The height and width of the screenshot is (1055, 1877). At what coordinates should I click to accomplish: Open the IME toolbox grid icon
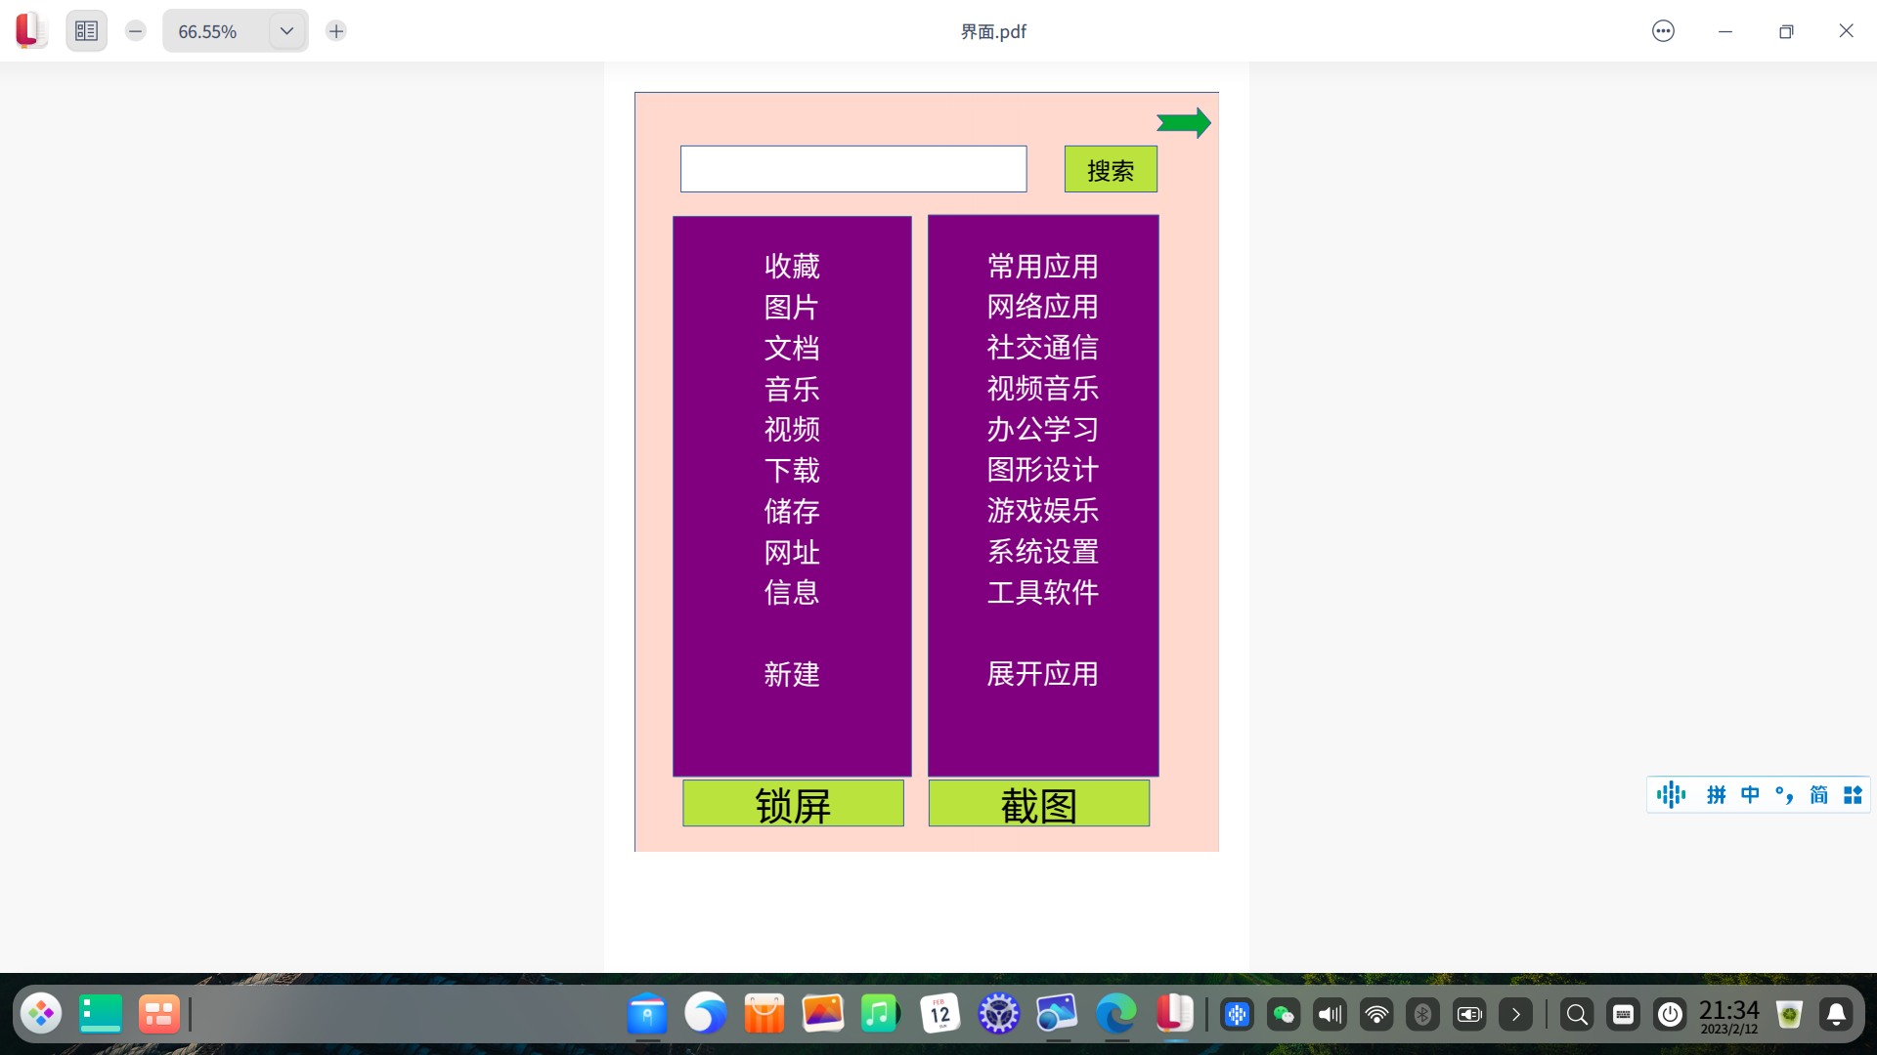(x=1853, y=795)
